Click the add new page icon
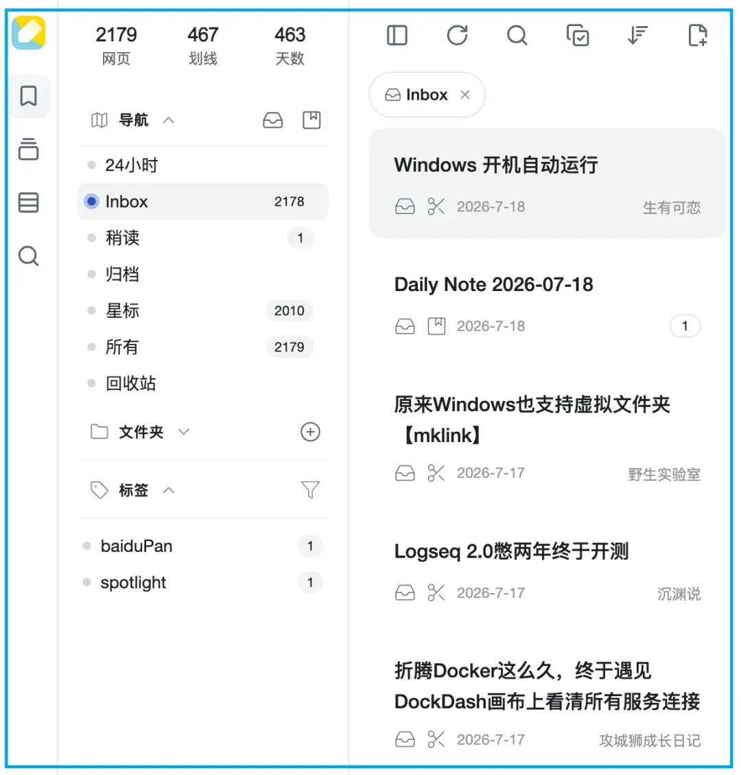This screenshot has width=741, height=775. click(698, 36)
